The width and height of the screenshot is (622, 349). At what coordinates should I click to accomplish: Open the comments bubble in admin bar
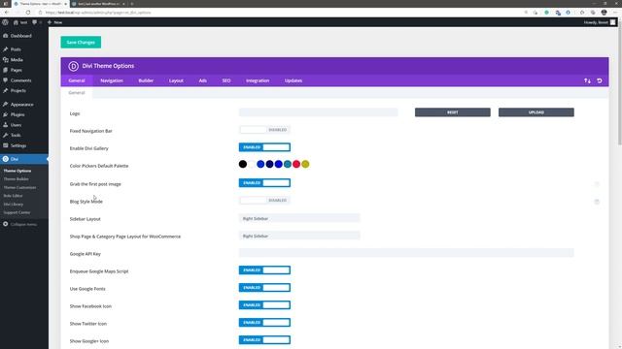pos(35,22)
